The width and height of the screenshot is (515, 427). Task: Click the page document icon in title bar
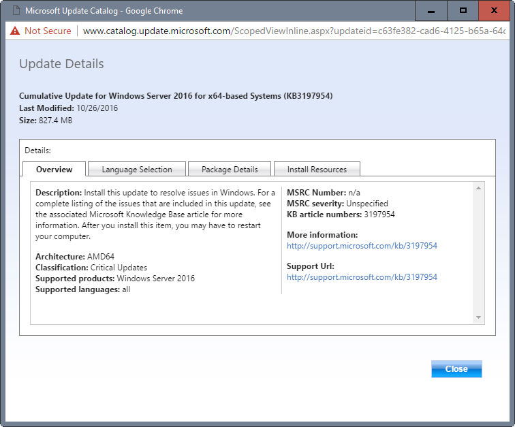pyautogui.click(x=16, y=10)
